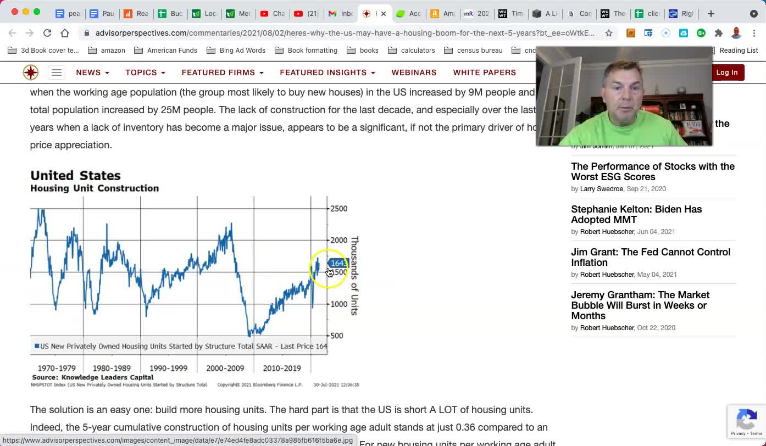Switch to the 'Tim' WUWT tab
Viewport: 766px width, 446px height.
510,13
